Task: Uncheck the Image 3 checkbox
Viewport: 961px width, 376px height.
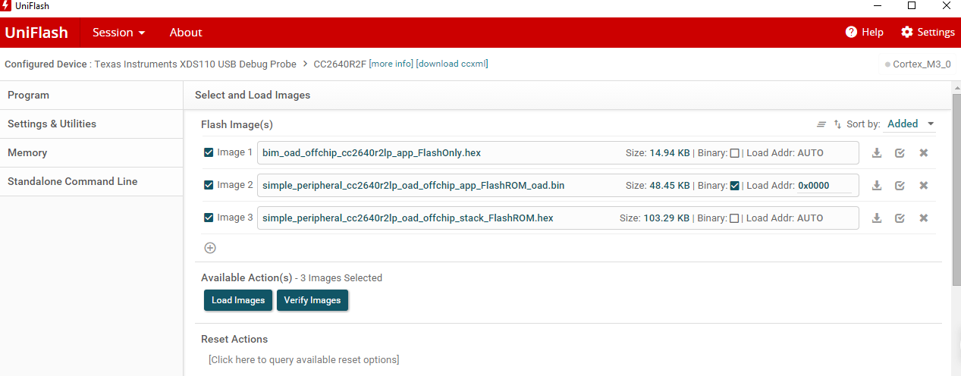Action: click(209, 218)
